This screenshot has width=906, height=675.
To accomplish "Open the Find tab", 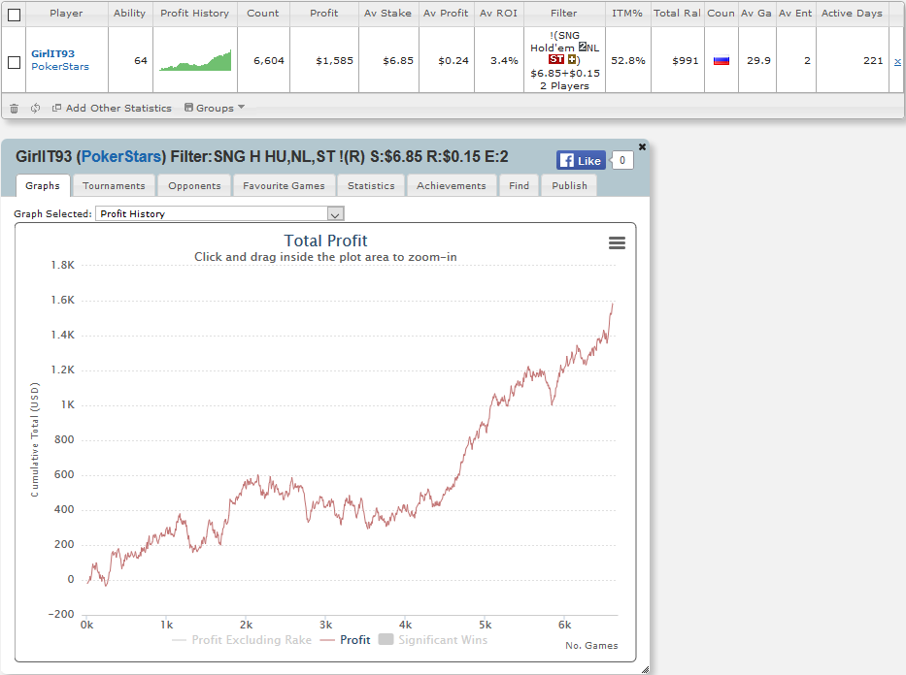I will click(x=519, y=186).
